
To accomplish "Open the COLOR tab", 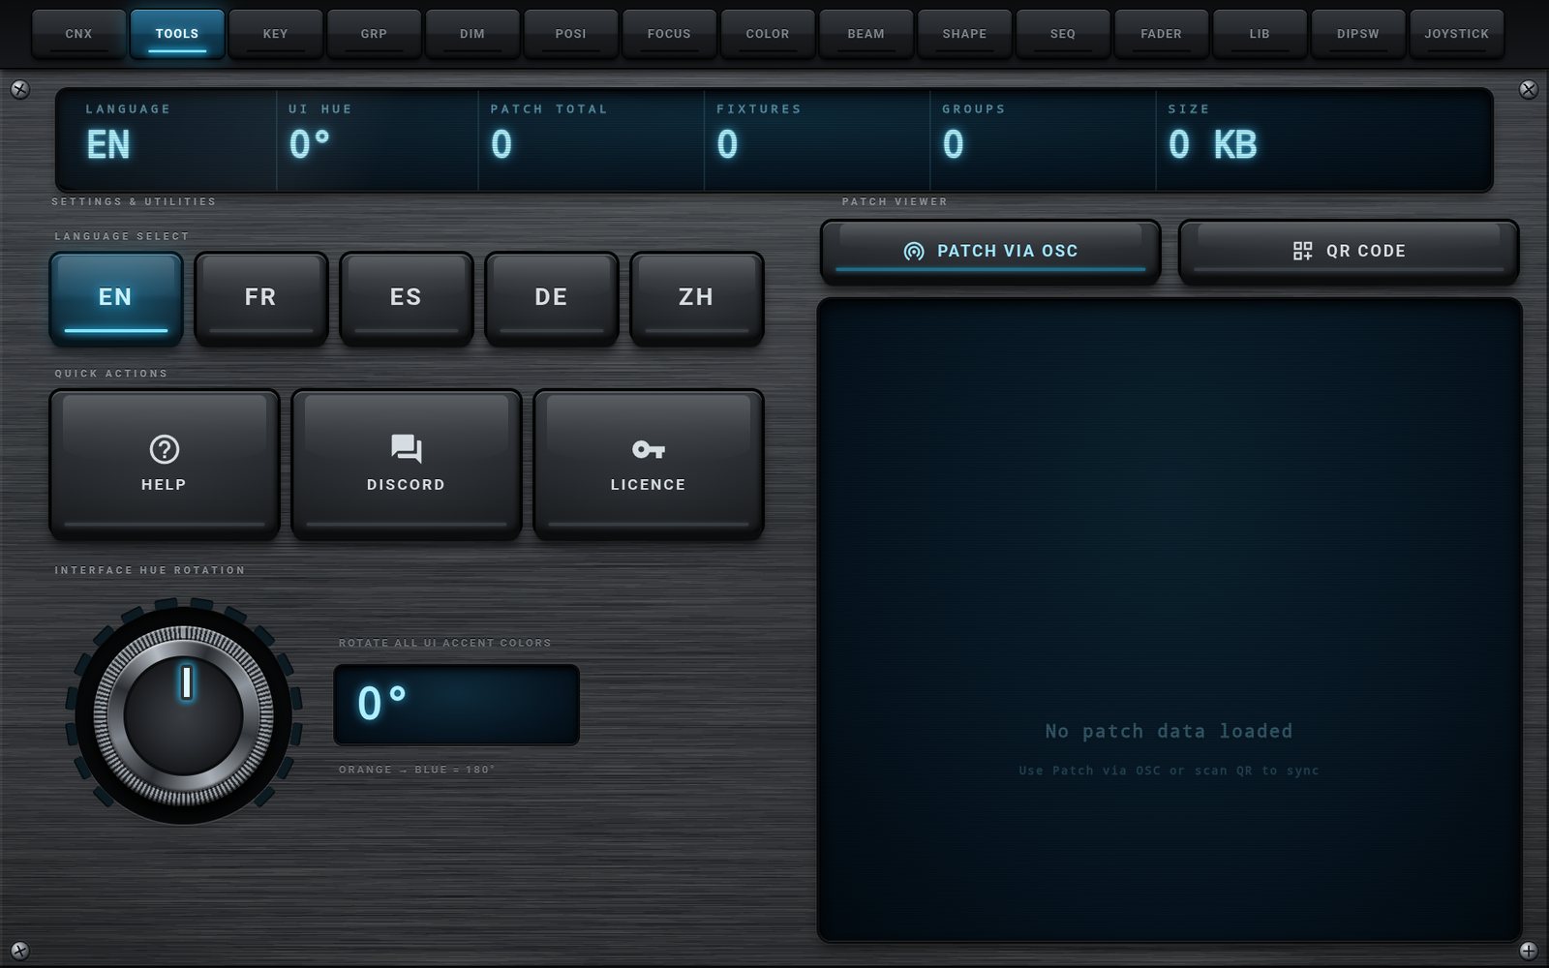I will coord(768,34).
